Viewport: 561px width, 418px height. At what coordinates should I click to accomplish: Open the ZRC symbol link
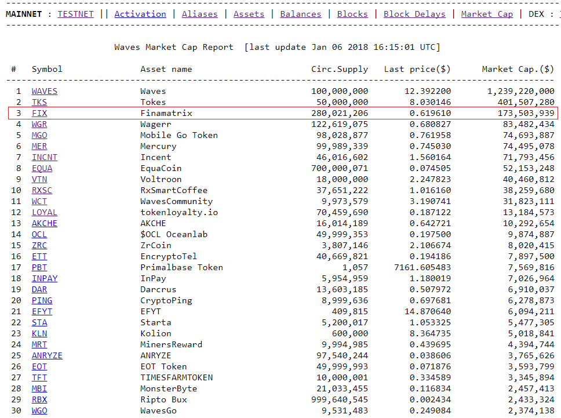[x=39, y=245]
